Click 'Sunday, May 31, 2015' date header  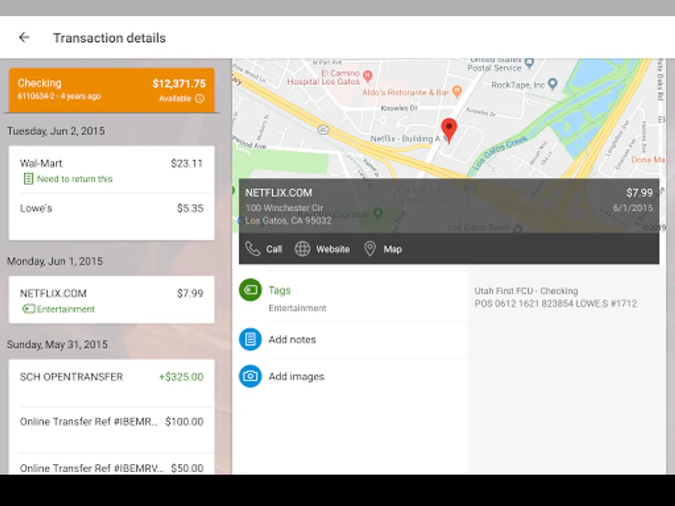[57, 345]
